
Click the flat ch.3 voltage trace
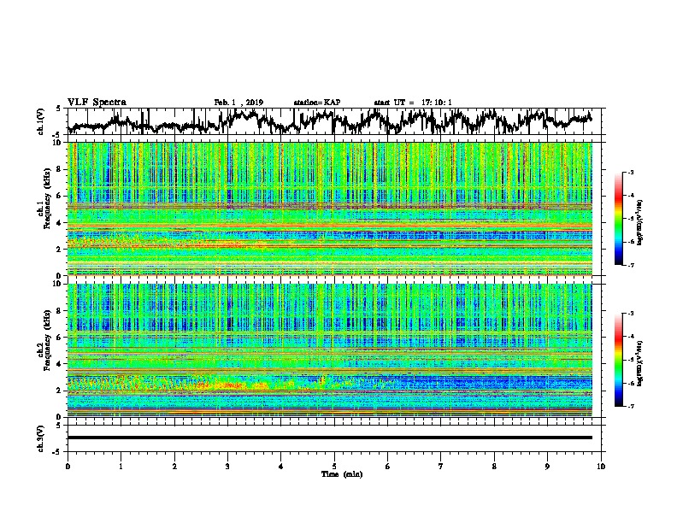point(330,438)
